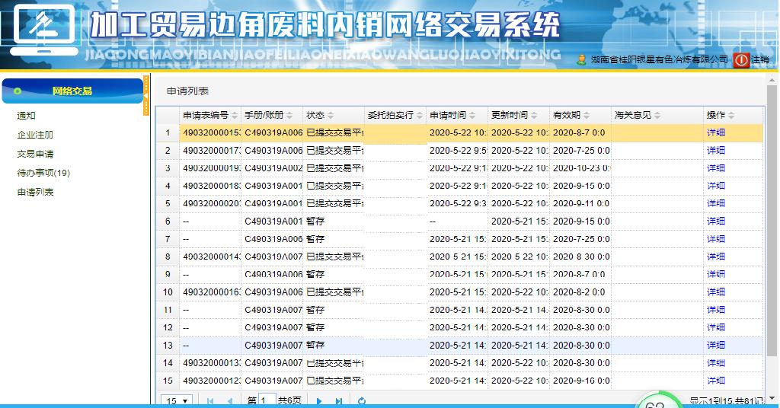This screenshot has height=408, width=780.
Task: Sort by 海关意见 column arrows
Action: 657,115
